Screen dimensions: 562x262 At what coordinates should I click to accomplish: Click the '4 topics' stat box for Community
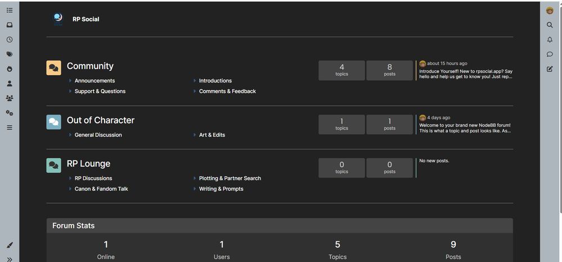point(342,71)
